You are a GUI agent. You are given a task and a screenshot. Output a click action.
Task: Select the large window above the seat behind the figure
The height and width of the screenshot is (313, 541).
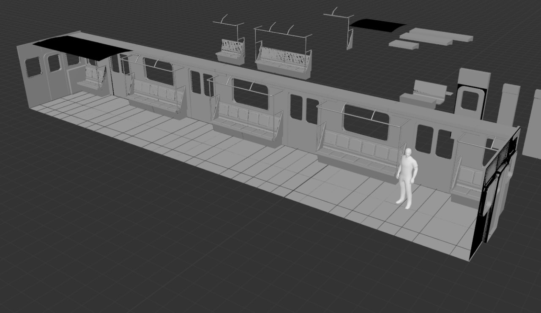tap(366, 122)
